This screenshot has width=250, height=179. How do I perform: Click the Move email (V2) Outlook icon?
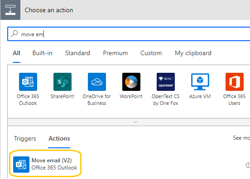pos(21,165)
